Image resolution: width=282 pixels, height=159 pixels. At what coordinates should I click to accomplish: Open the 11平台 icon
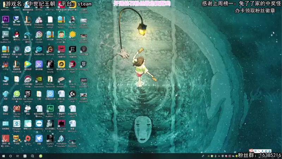[5, 64]
